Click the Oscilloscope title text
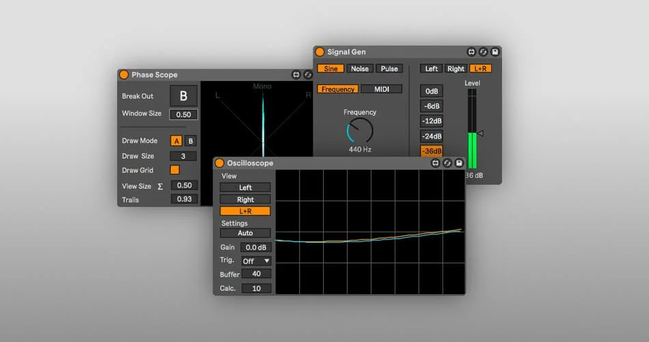 pyautogui.click(x=250, y=163)
